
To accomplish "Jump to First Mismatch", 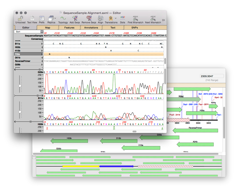I will point(136,19).
